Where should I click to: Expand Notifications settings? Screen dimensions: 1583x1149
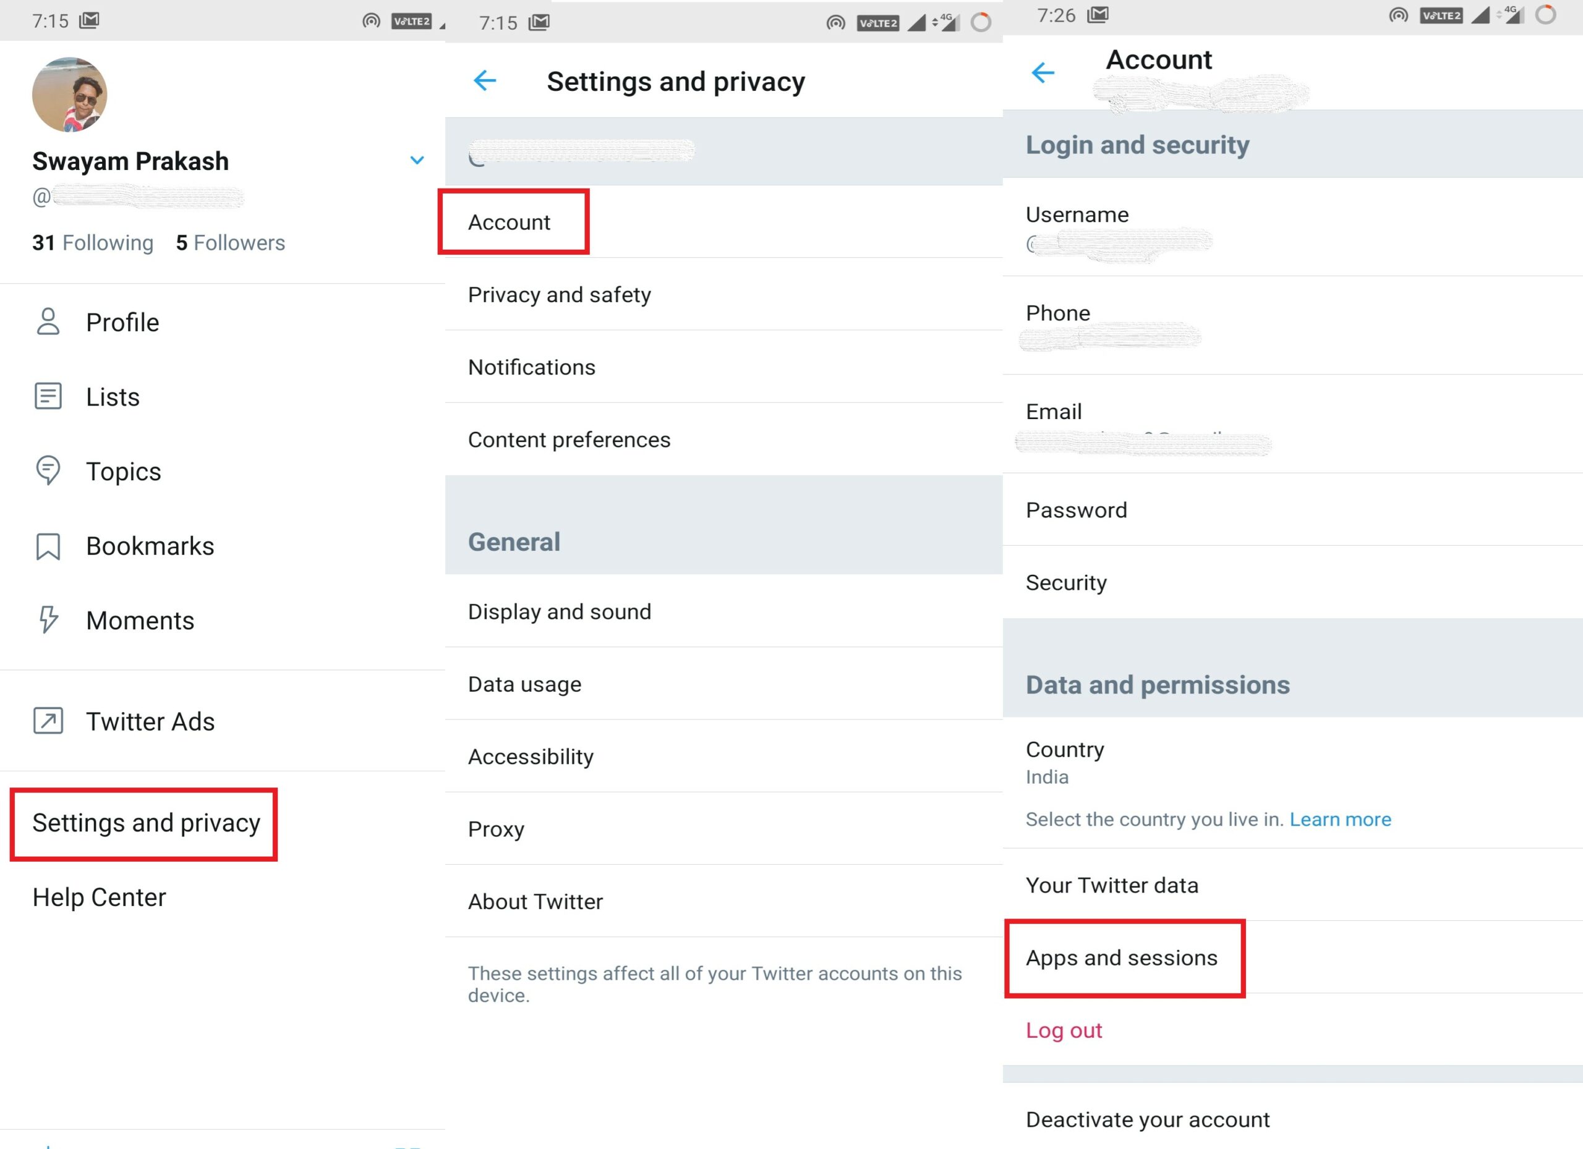click(x=530, y=367)
